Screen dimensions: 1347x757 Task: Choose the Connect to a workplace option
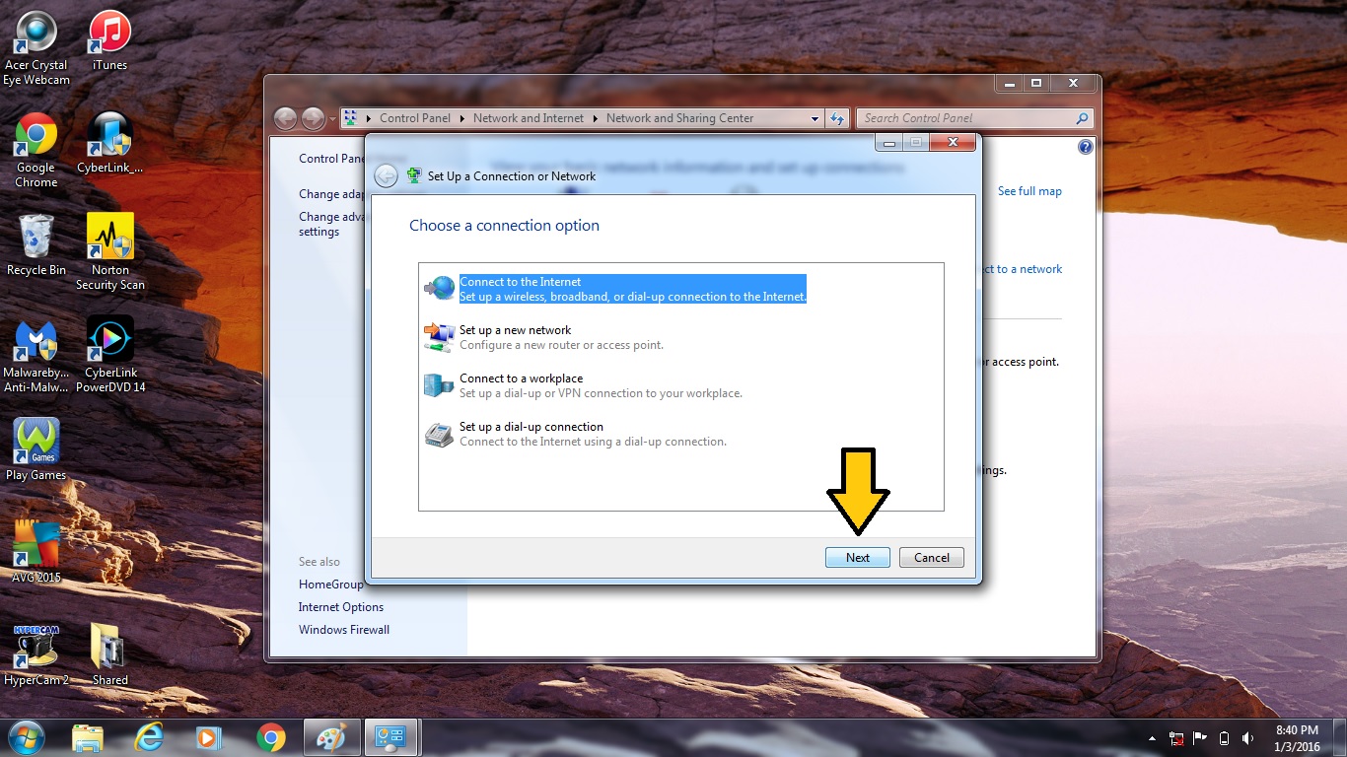pos(680,385)
